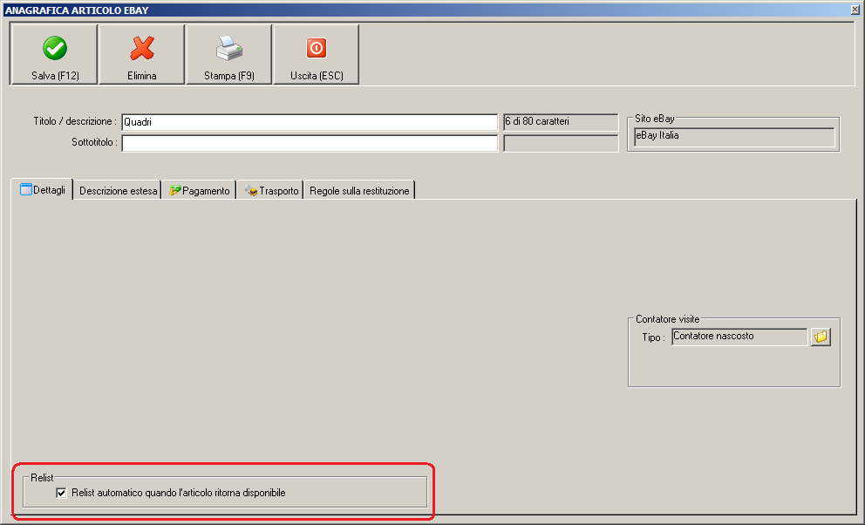Image resolution: width=865 pixels, height=525 pixels.
Task: Focus the Sottotitolo input field
Action: (310, 143)
